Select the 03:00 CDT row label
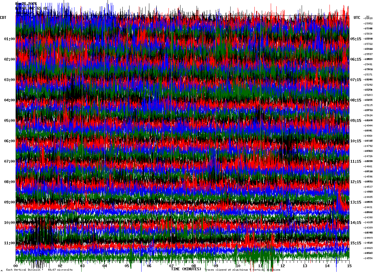The image size is (374, 274). click(10, 80)
